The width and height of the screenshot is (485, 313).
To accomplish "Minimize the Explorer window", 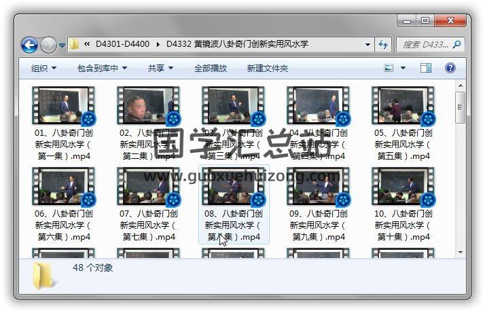I will (407, 21).
